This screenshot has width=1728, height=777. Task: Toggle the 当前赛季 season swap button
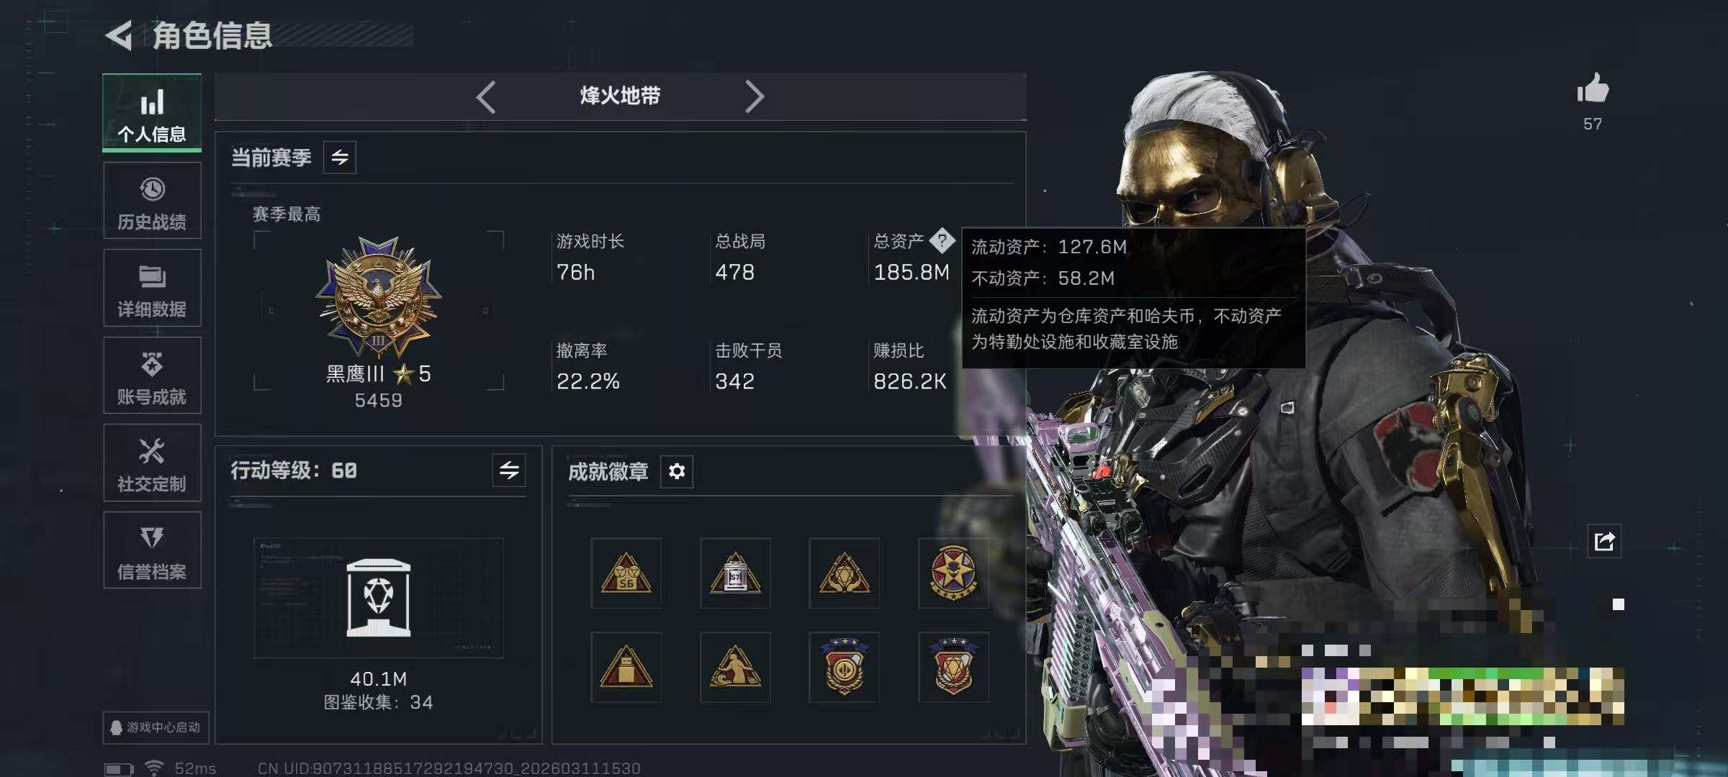coord(340,157)
